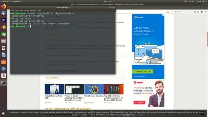Launch Blender from the dock
This screenshot has height=117, width=208.
[x=4, y=27]
